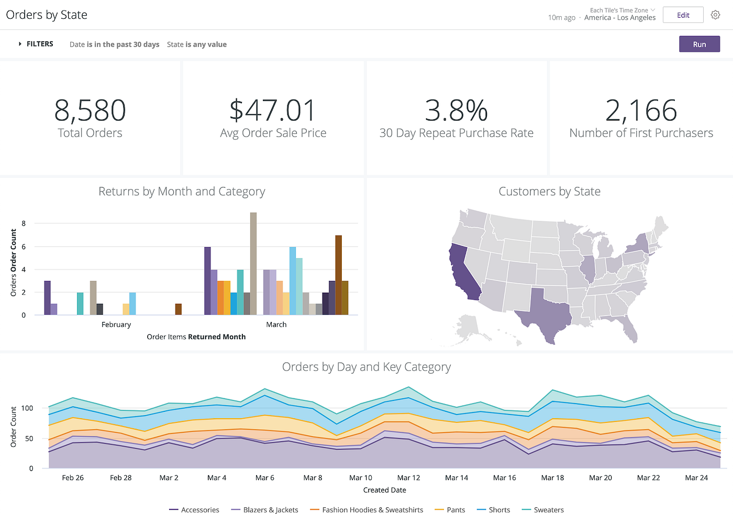Expand the FILTERS section
733x526 pixels.
pyautogui.click(x=35, y=43)
